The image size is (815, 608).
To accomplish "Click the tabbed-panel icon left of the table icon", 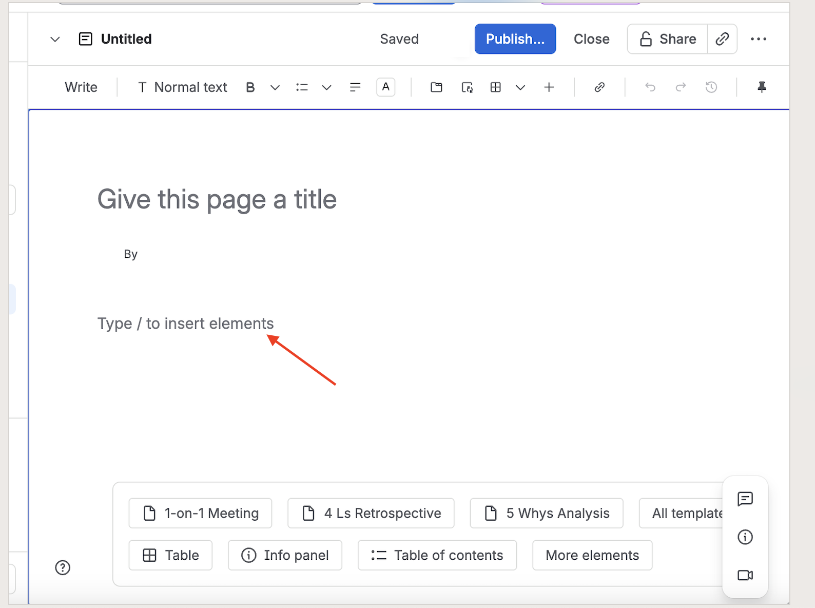I will [436, 87].
